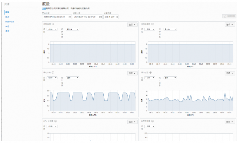Open 选项 menu on 语句延迟 chart

(230, 73)
